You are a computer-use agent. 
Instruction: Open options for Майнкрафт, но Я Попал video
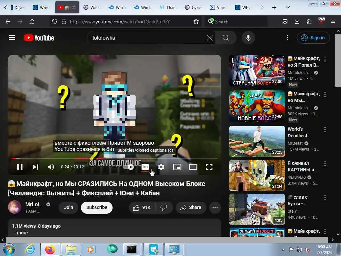[325, 59]
